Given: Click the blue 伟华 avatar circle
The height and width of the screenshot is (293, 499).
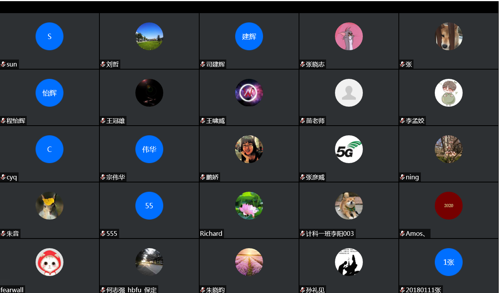Looking at the screenshot, I should [x=149, y=149].
